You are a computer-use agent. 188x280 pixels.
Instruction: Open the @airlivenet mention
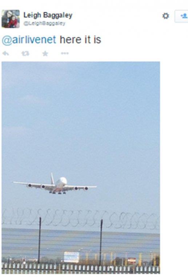[29, 40]
